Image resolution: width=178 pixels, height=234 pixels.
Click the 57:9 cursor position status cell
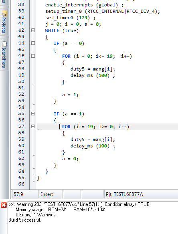(x=25, y=194)
